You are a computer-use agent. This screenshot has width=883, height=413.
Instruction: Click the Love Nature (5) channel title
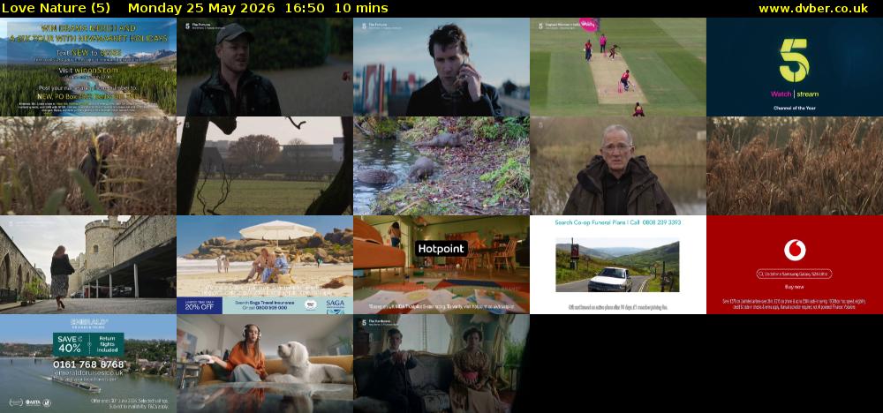(55, 9)
